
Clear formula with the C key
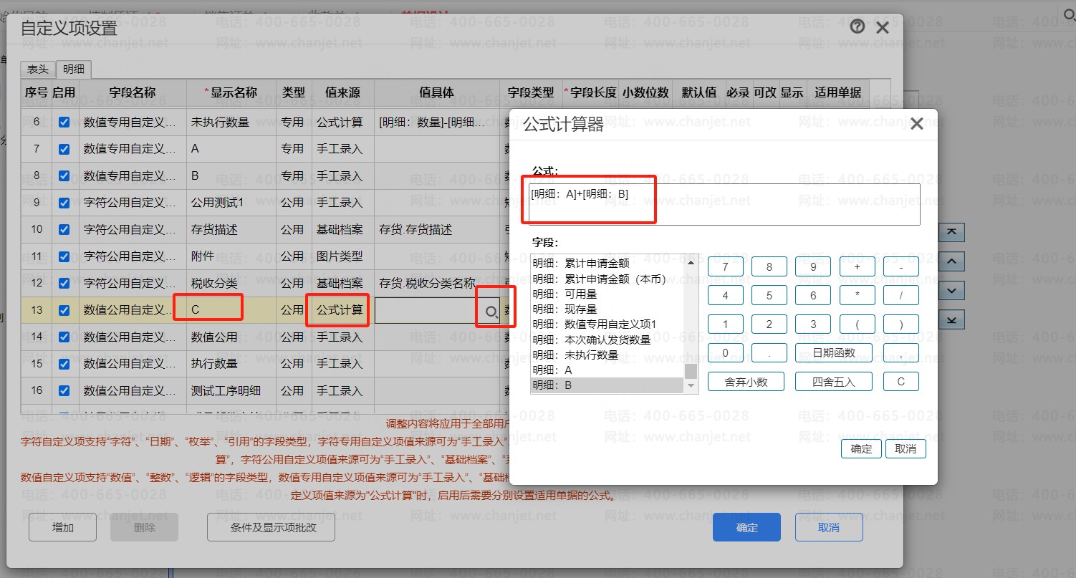coord(901,382)
